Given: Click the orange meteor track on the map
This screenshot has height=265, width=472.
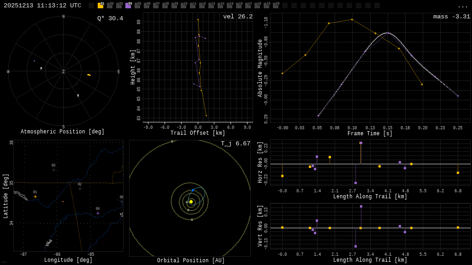Looking at the screenshot, I should 63,202.
